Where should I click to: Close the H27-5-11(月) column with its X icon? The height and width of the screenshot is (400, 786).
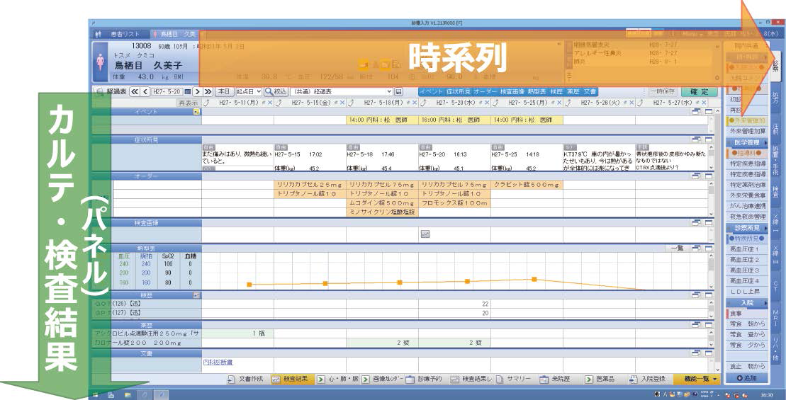(x=270, y=103)
